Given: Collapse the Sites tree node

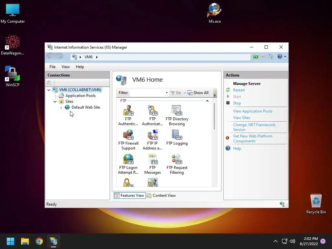Looking at the screenshot, I should point(55,101).
